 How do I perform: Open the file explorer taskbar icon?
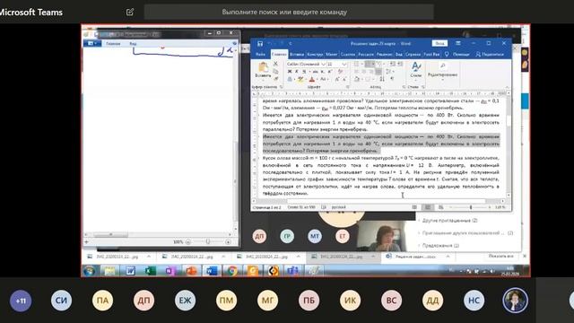tap(109, 271)
